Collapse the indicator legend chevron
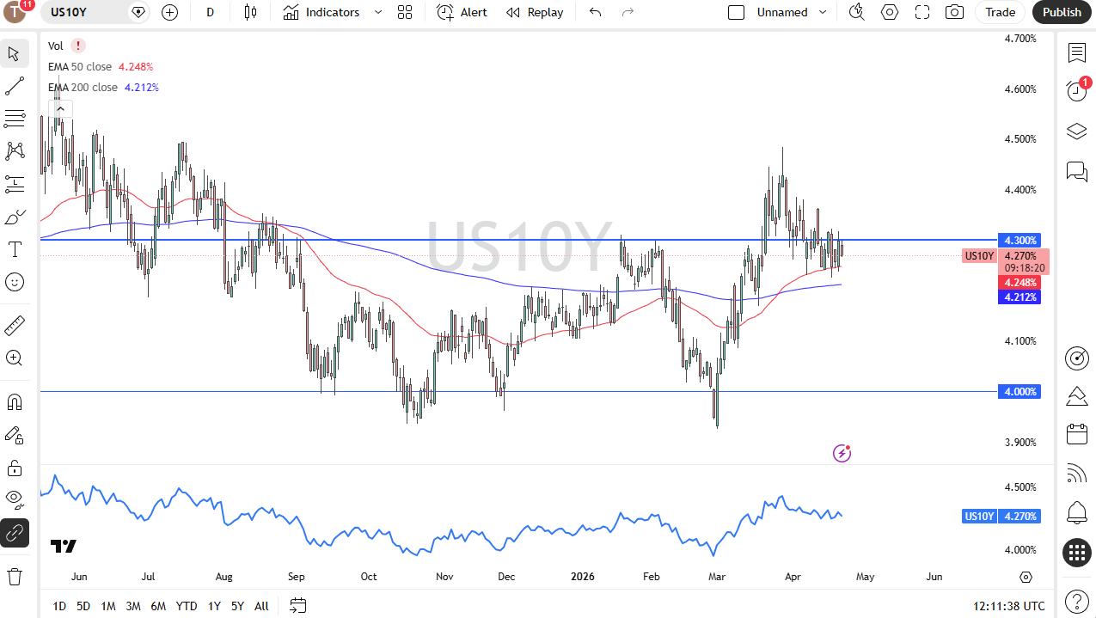 (x=60, y=108)
